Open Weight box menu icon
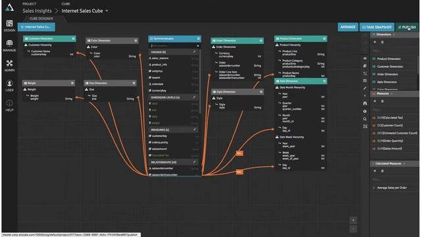The image size is (421, 237). pyautogui.click(x=72, y=83)
